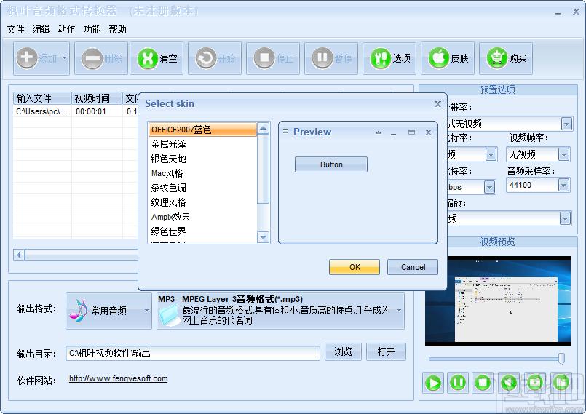Cancel the Select skin dialog
Viewport: 586px width, 414px height.
413,267
